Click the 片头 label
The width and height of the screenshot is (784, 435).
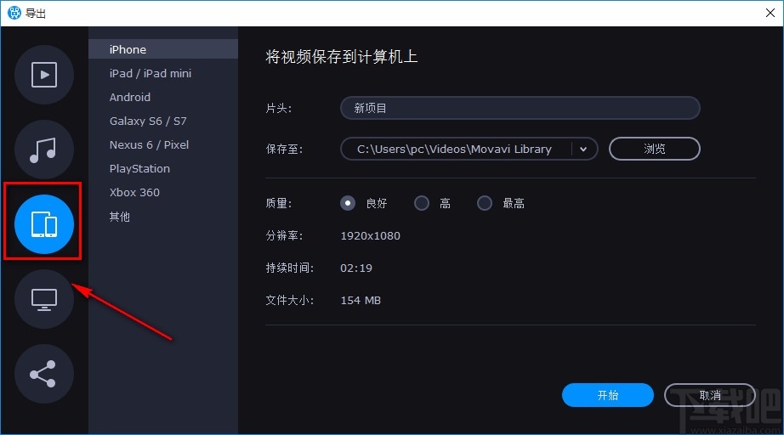pyautogui.click(x=279, y=108)
